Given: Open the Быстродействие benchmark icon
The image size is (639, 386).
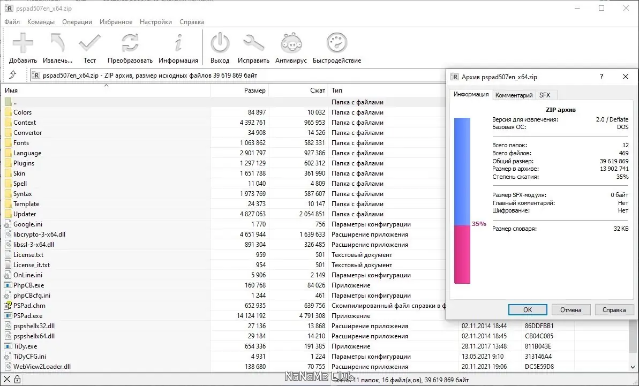Looking at the screenshot, I should (x=336, y=43).
